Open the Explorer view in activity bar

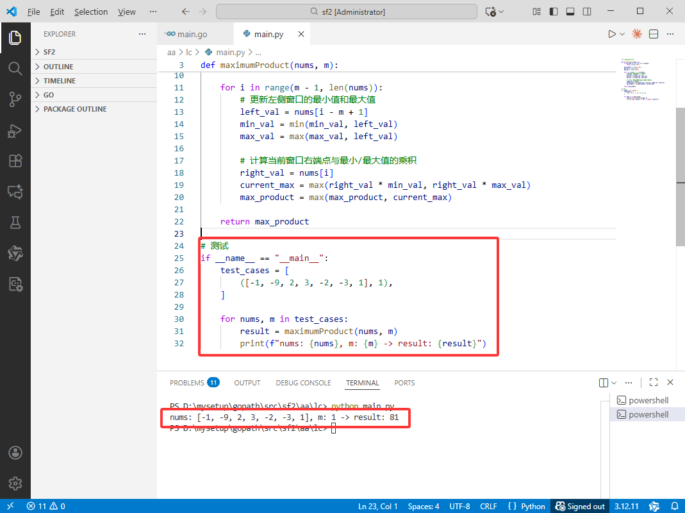click(15, 38)
